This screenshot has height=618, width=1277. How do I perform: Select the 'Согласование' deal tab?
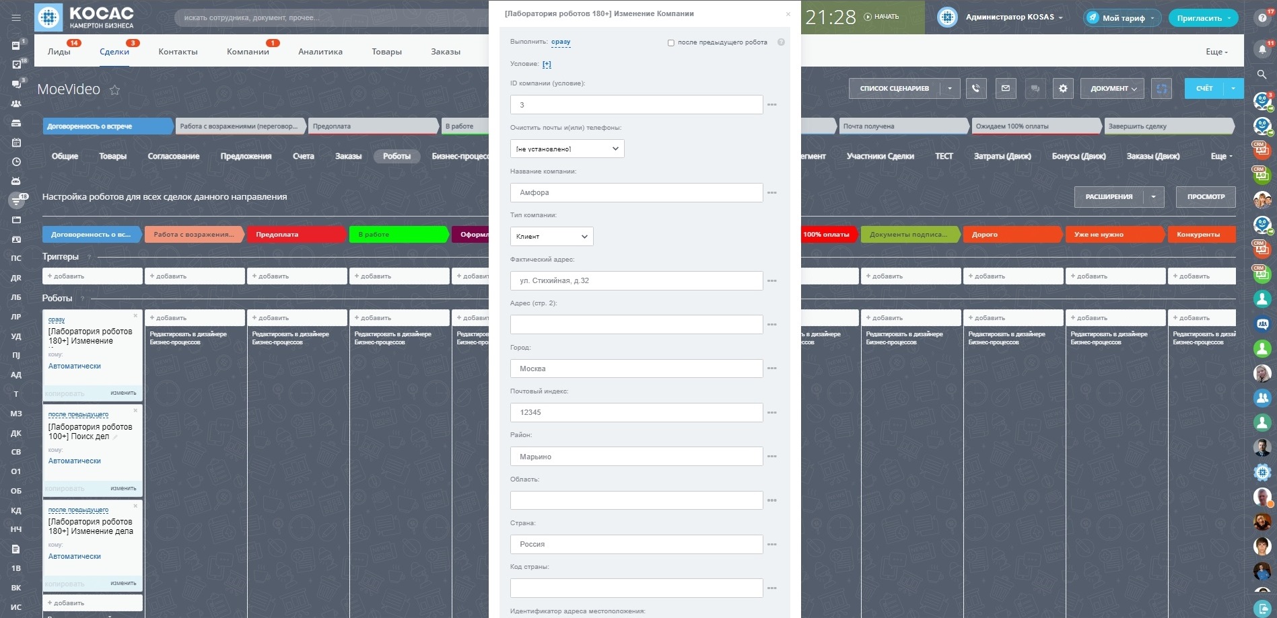pos(174,156)
